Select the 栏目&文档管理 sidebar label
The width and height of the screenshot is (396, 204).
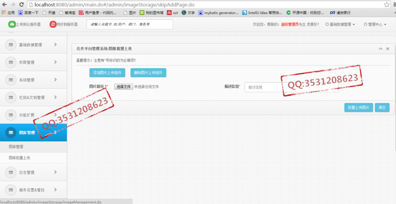pyautogui.click(x=32, y=98)
